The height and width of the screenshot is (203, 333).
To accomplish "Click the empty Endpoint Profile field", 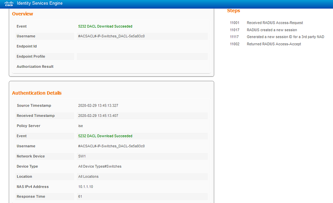I will (142, 57).
